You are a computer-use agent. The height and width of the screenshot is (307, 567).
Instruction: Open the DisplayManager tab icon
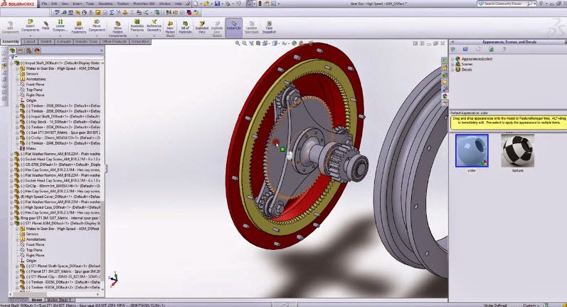[37, 51]
